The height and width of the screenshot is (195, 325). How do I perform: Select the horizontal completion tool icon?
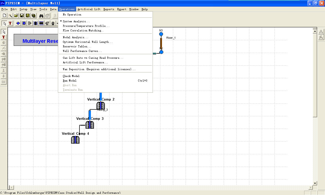41,23
